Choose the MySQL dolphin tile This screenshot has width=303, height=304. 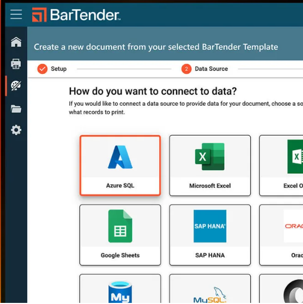210,289
